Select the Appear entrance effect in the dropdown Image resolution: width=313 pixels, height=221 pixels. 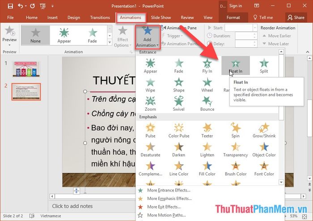[150, 66]
